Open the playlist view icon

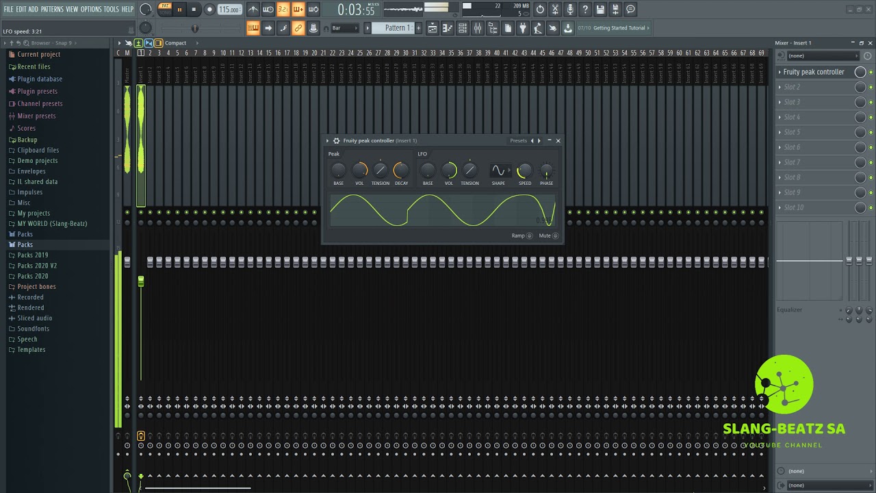tap(433, 28)
